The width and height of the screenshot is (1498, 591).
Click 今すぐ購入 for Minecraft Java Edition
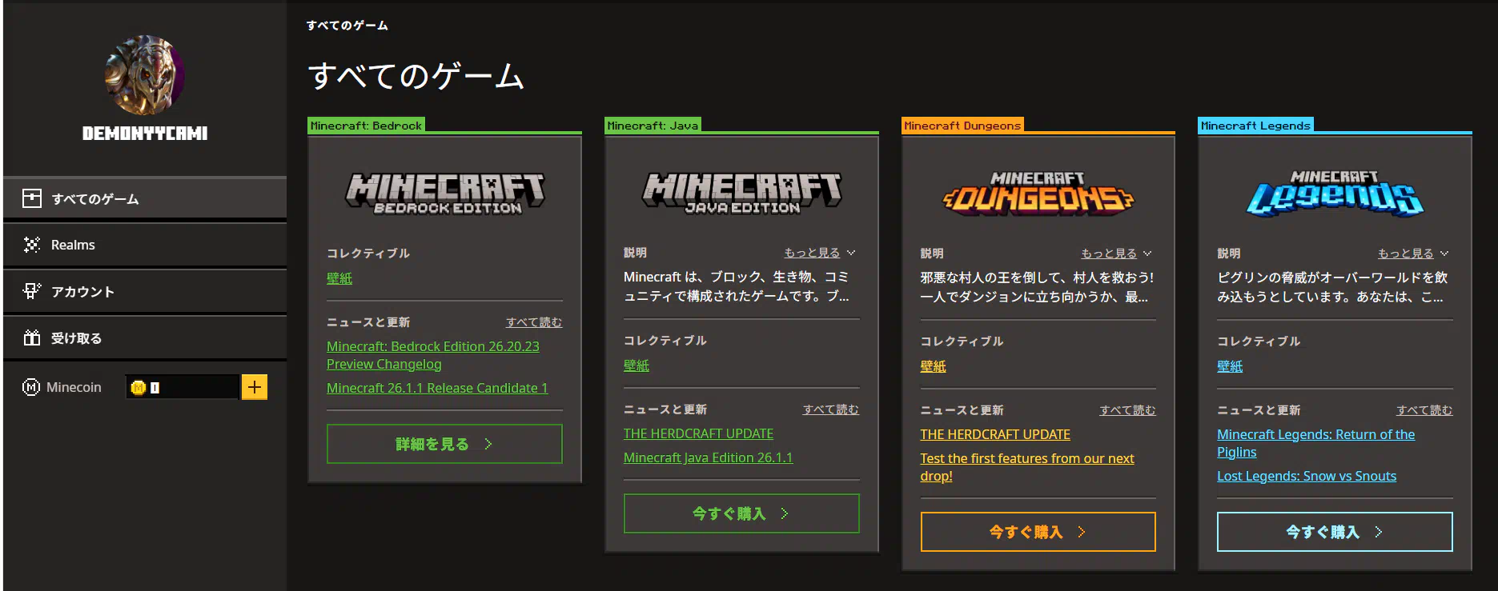(741, 513)
